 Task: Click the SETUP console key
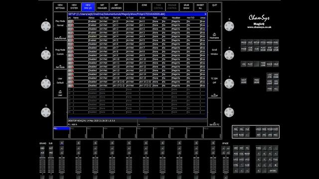click(257, 42)
